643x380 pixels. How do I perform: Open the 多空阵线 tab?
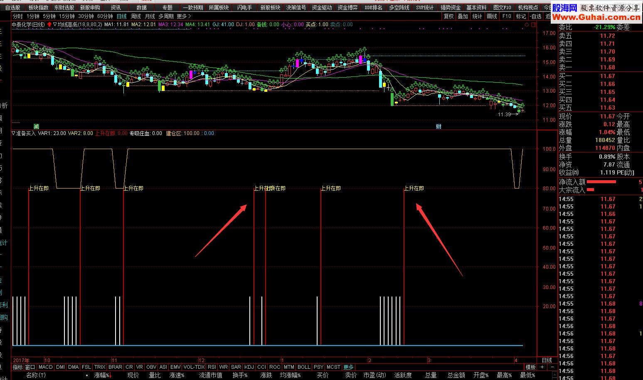click(399, 7)
